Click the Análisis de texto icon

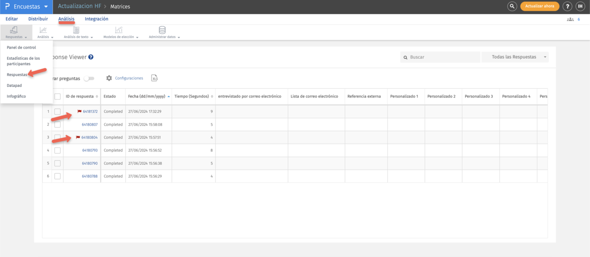[76, 30]
